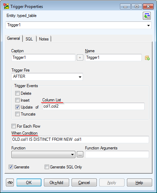Open the Trigger Fire AFTER dropdown

(47, 77)
